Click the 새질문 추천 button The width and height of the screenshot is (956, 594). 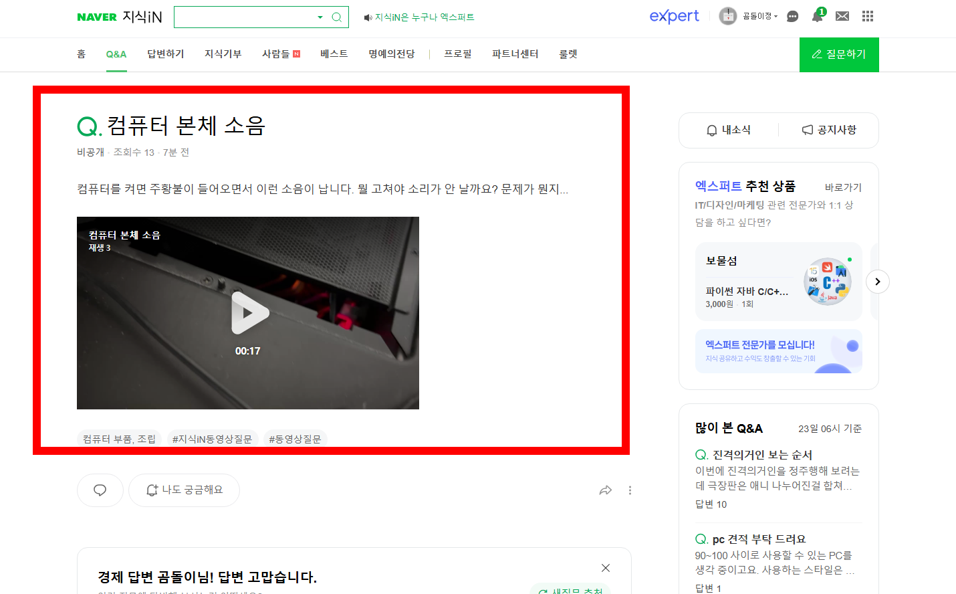571,590
